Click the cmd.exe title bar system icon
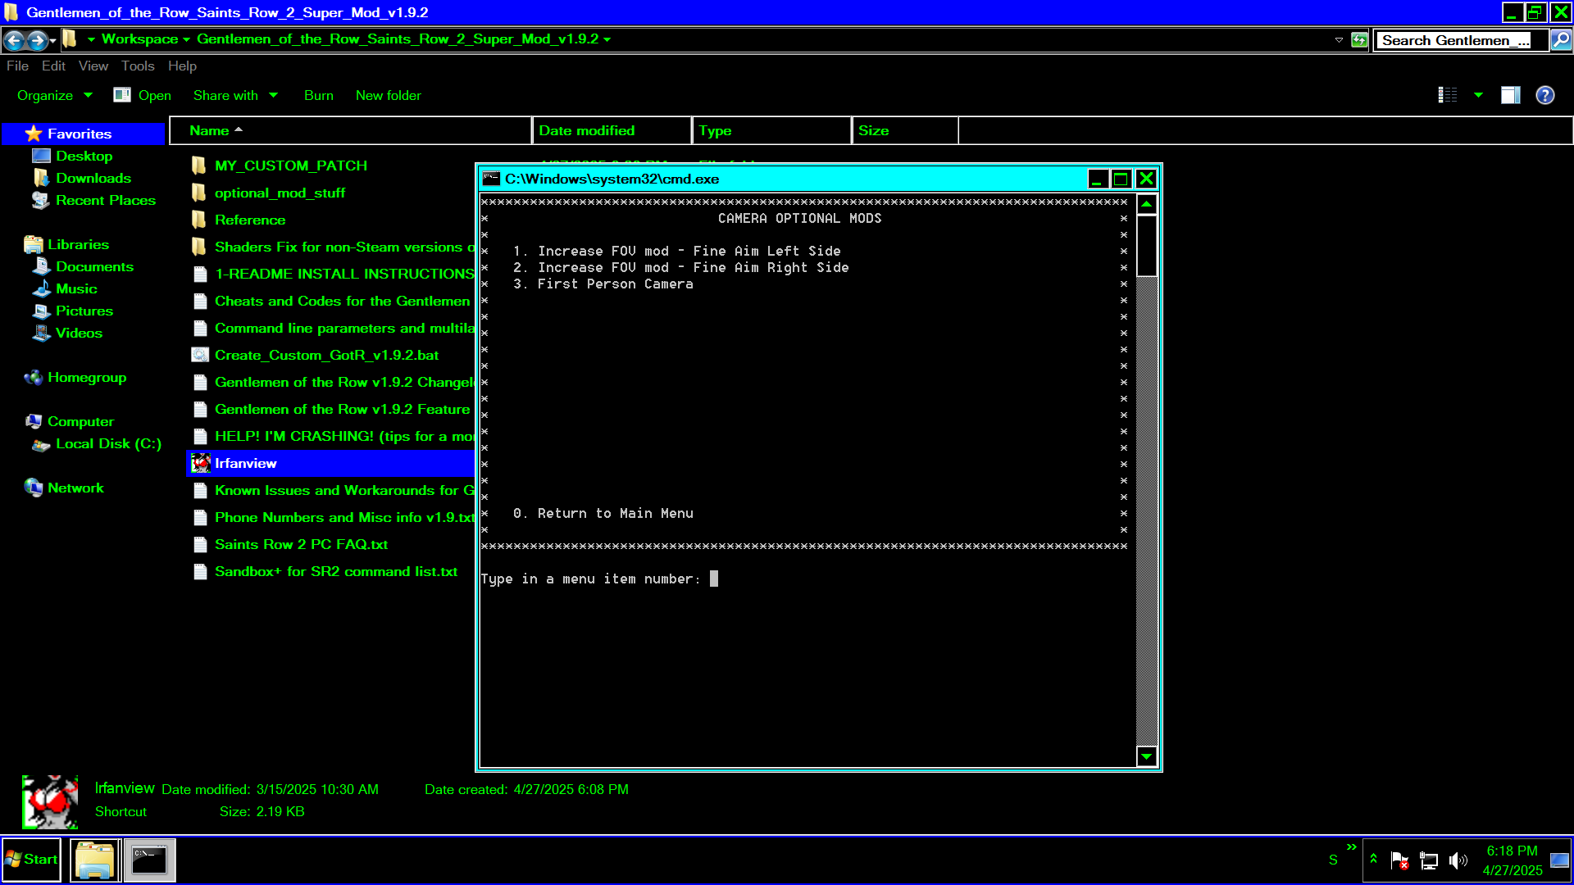The image size is (1574, 885). point(491,179)
